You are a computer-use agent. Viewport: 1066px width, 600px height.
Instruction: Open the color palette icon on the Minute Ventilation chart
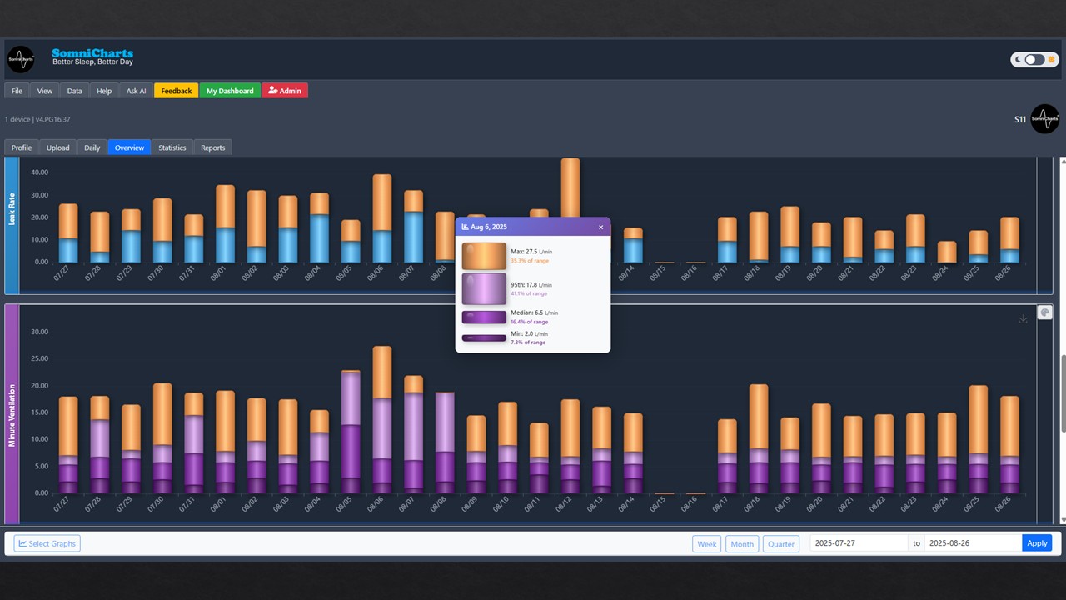tap(1044, 312)
